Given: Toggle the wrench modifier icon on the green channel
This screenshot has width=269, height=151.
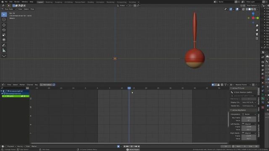Looking at the screenshot, I should [22, 96].
